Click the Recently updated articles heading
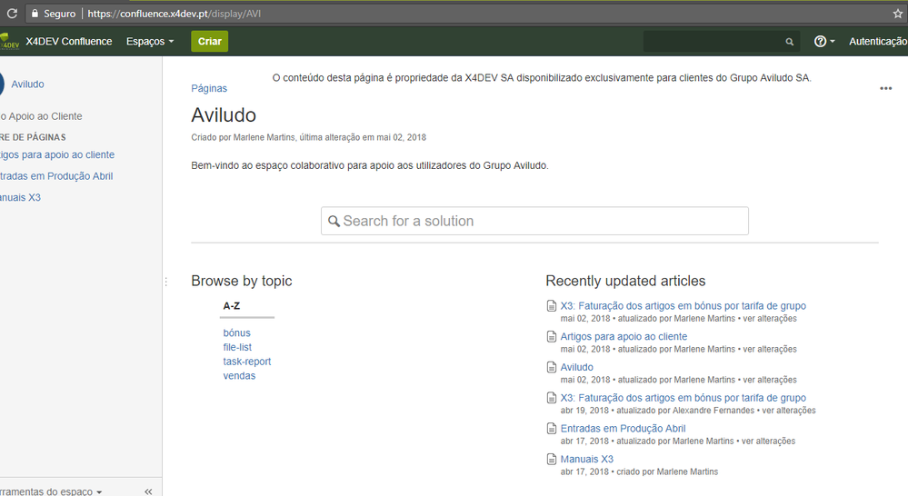Screen dimensions: 908x496 click(x=625, y=281)
